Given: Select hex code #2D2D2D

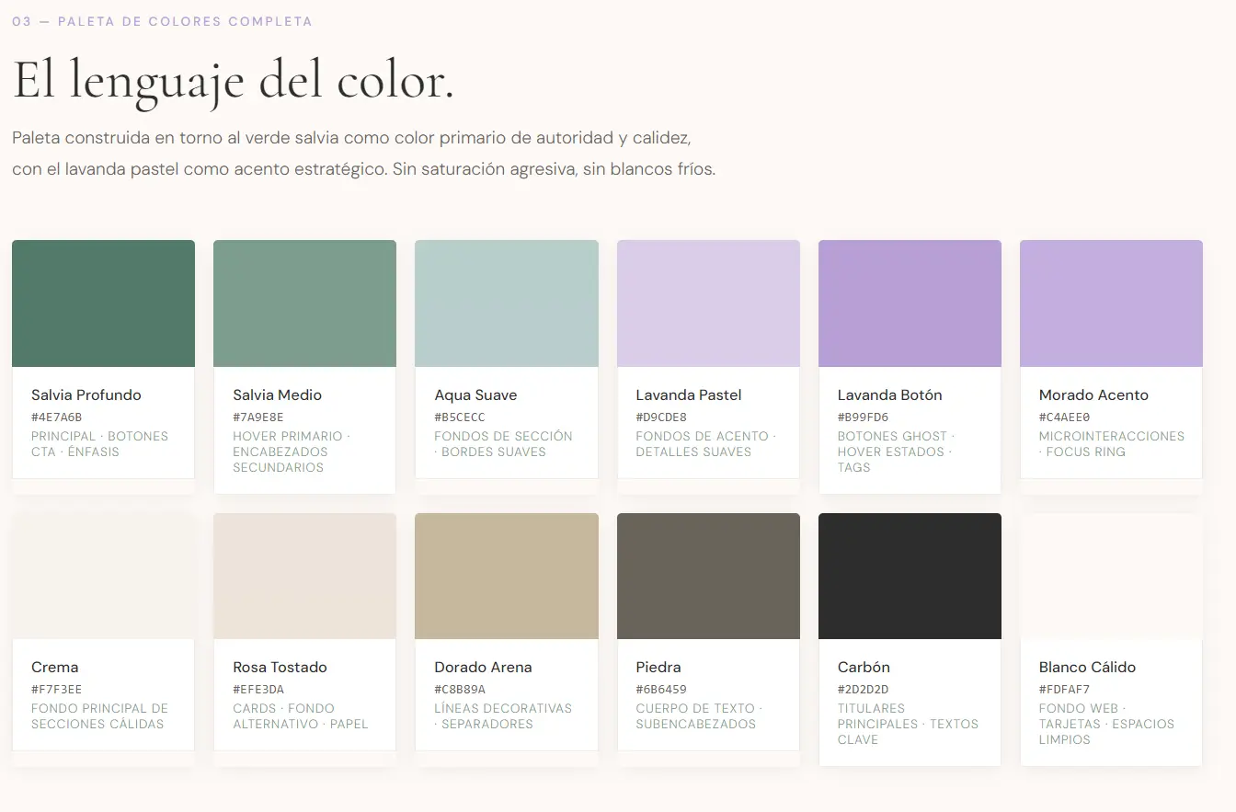Looking at the screenshot, I should coord(863,690).
